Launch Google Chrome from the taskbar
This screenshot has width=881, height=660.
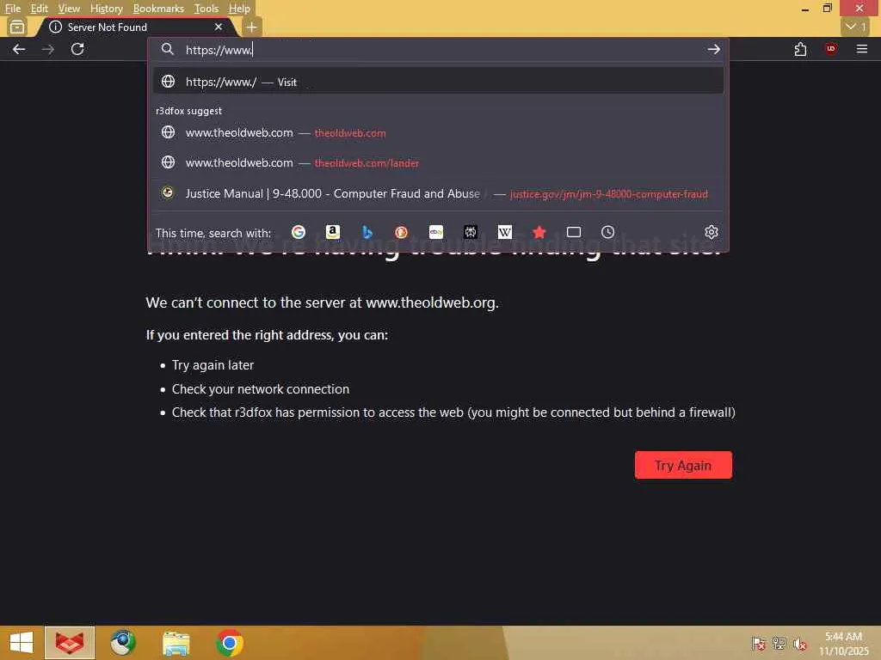229,643
